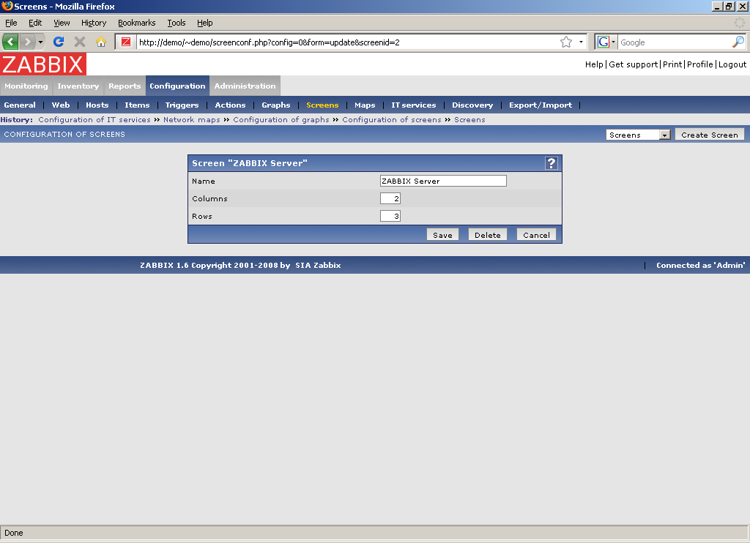Click the browser URL address field

coord(346,42)
